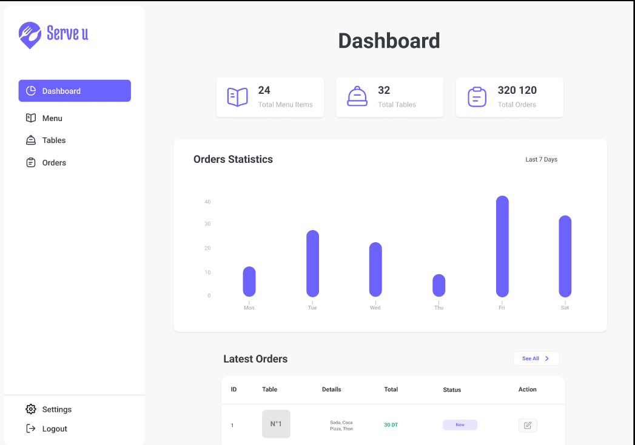
Task: Click the Status column header
Action: tap(452, 390)
